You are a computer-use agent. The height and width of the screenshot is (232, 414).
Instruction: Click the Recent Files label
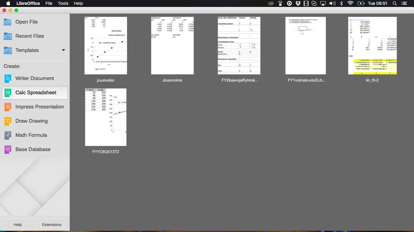coord(30,36)
